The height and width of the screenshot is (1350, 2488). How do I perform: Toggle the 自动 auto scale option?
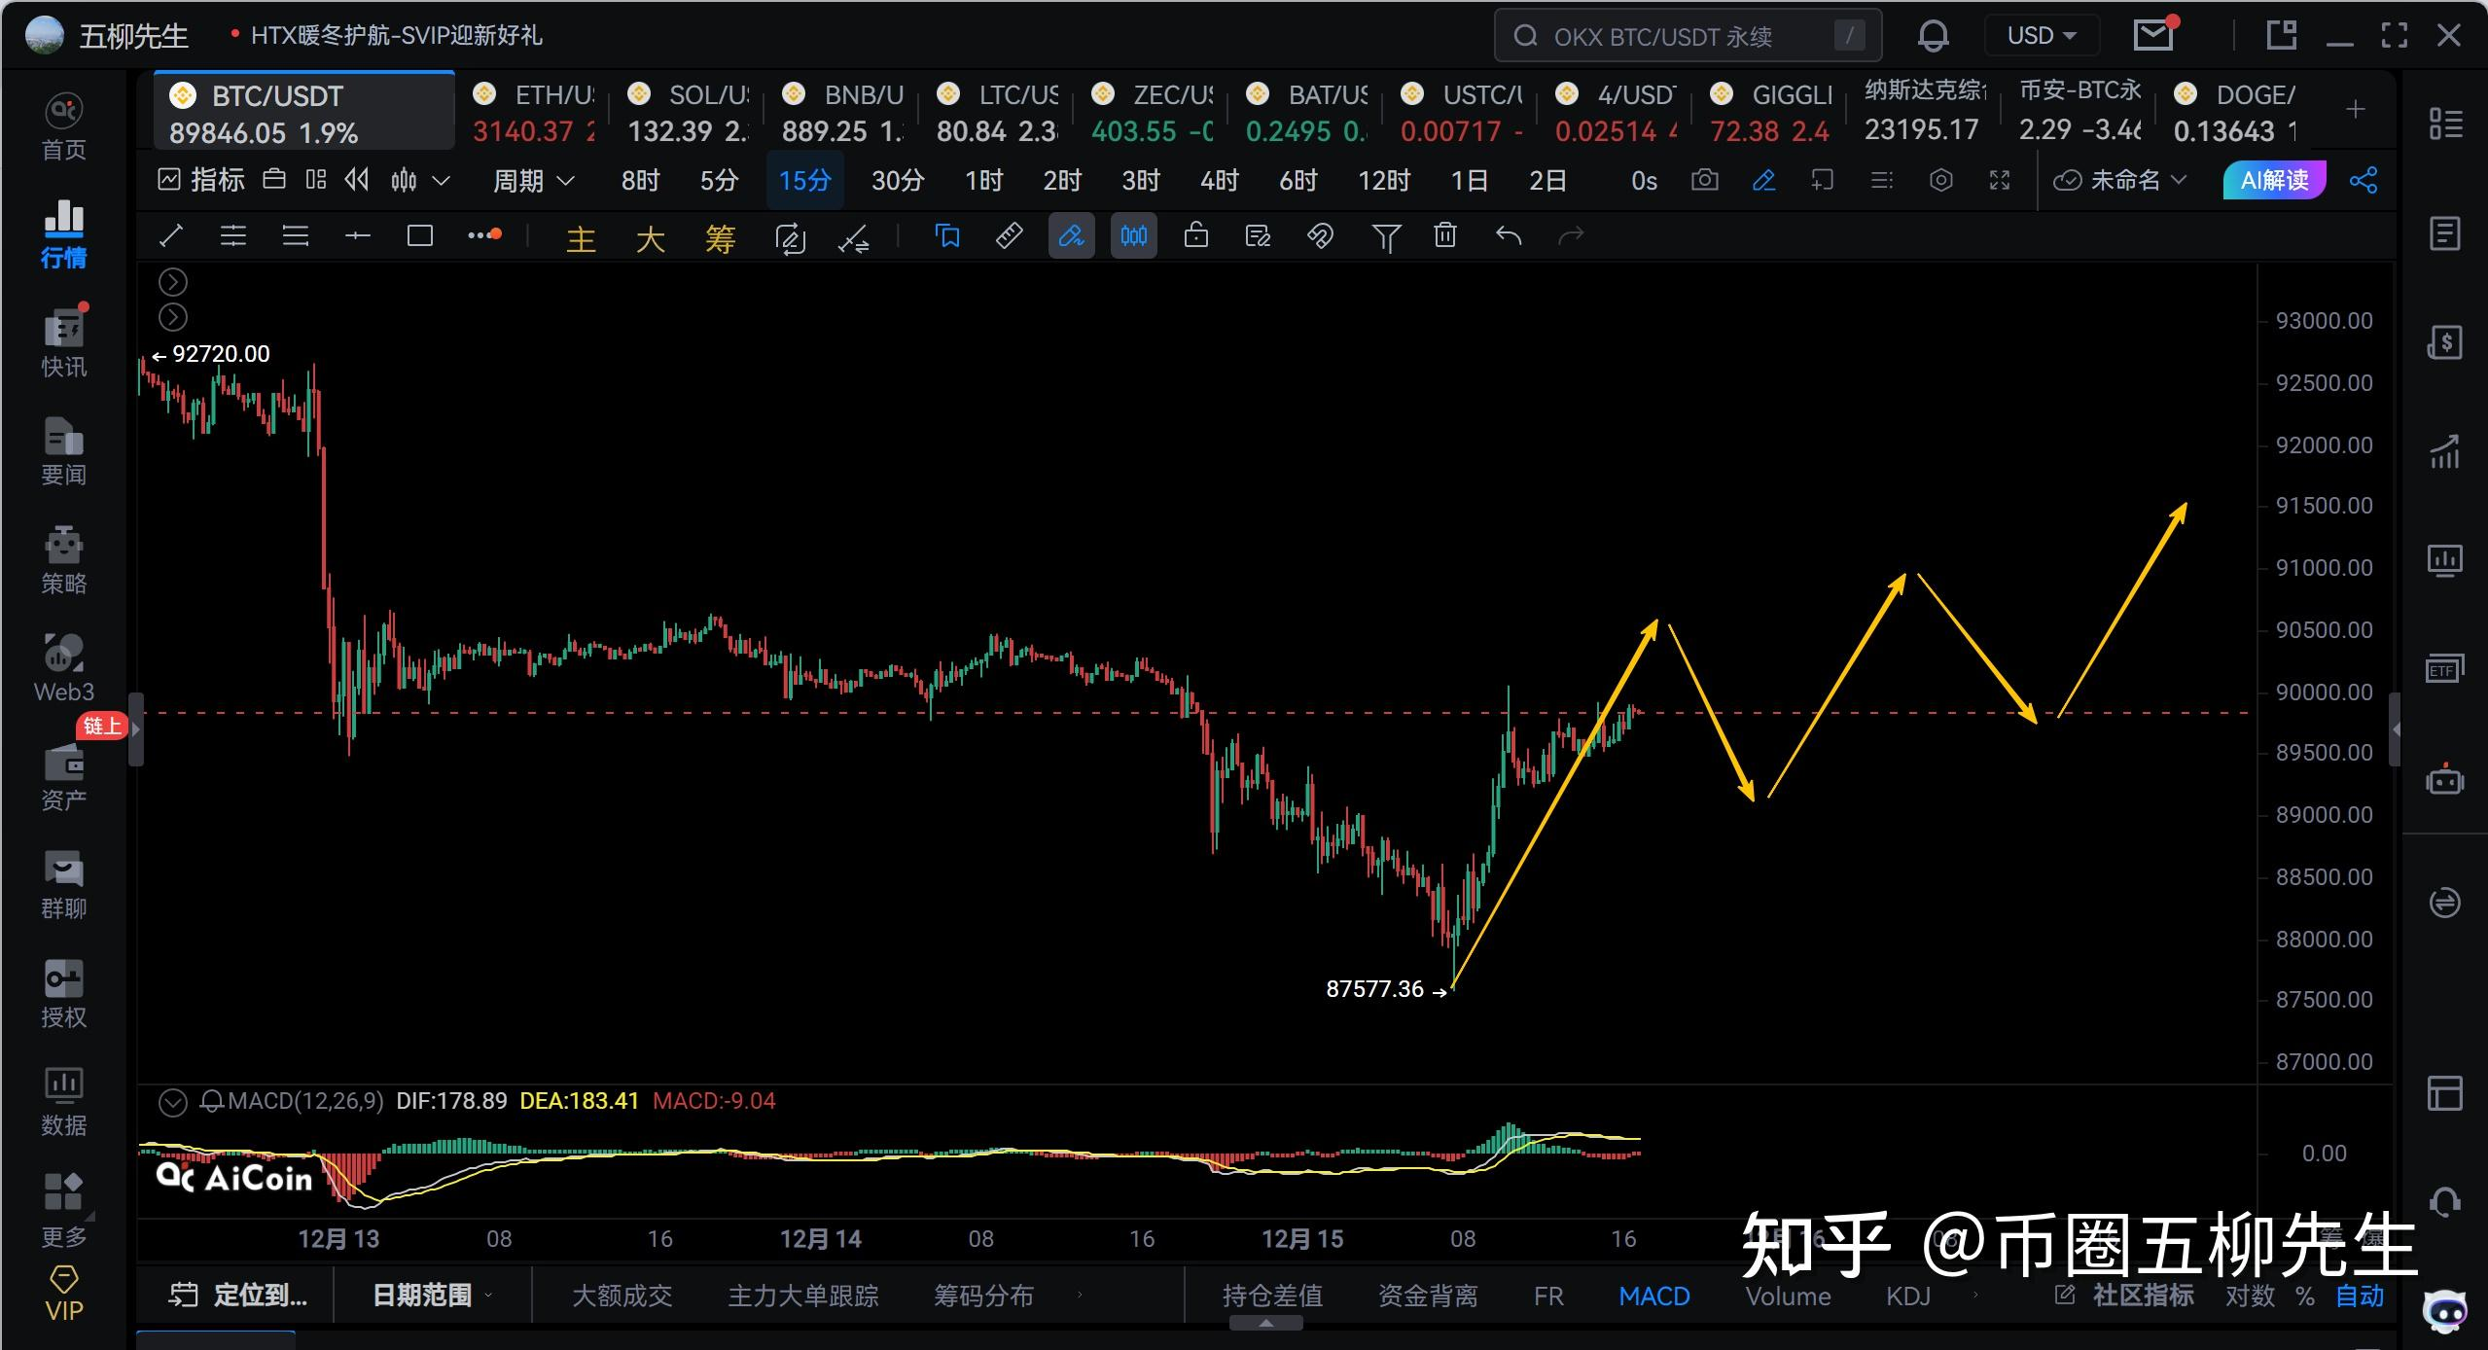point(2360,1296)
